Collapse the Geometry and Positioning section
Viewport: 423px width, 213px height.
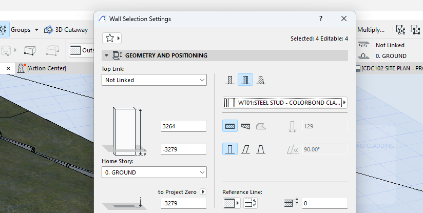106,55
